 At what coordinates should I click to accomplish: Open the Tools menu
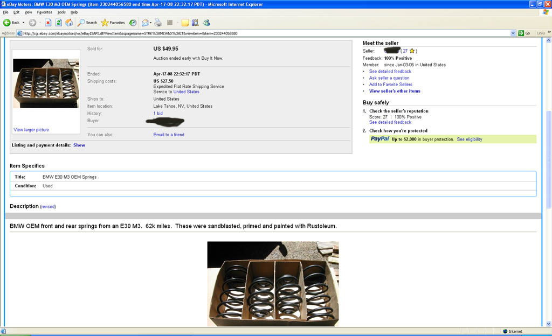click(61, 12)
